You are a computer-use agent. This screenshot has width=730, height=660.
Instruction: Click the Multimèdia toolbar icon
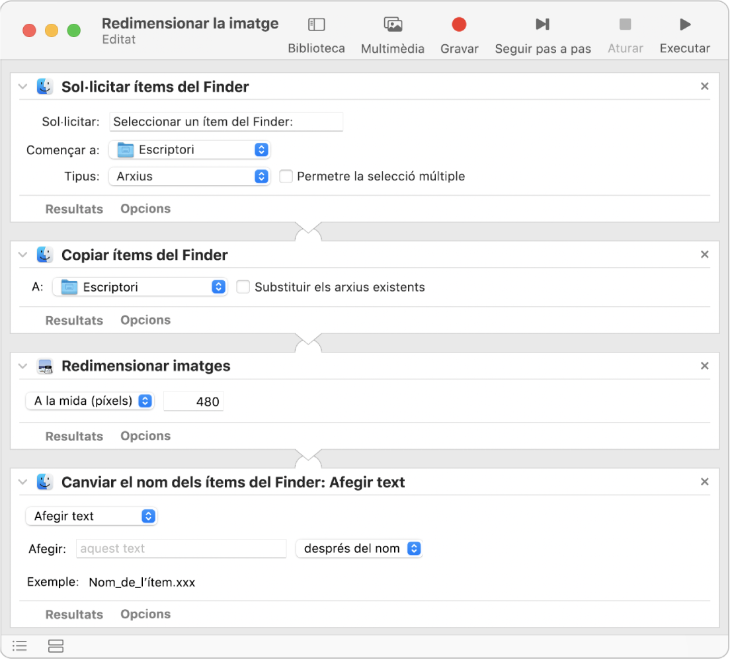pos(393,25)
